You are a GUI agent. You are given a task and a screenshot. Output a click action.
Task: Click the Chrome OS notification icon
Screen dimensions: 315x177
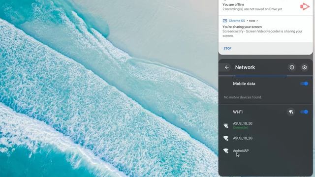(225, 21)
